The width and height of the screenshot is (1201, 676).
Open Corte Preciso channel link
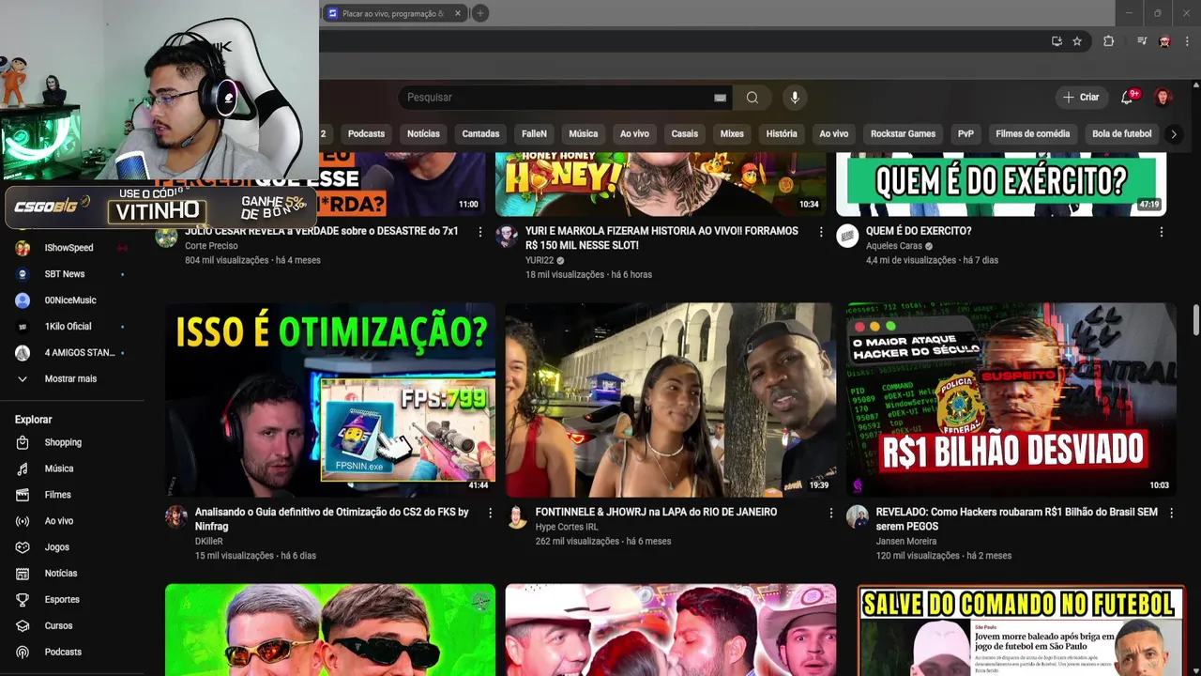pos(211,246)
